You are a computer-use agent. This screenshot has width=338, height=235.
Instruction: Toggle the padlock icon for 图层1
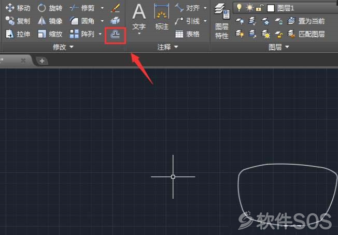point(260,8)
